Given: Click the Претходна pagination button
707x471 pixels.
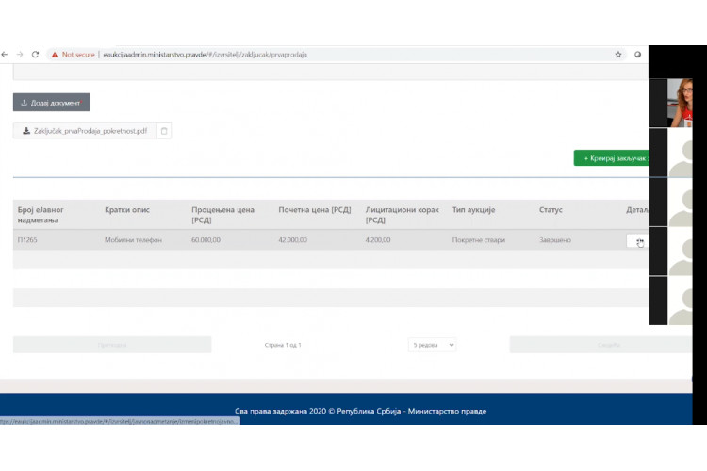Looking at the screenshot, I should (x=112, y=345).
